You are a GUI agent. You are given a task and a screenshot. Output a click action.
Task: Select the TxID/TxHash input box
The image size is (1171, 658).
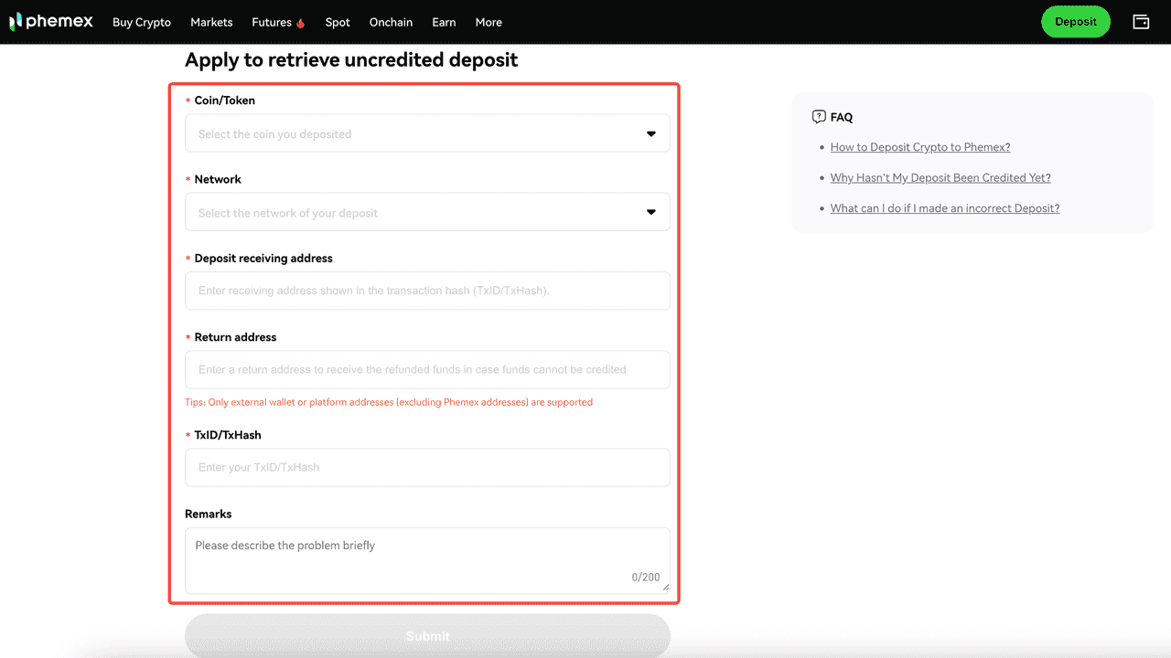[427, 467]
